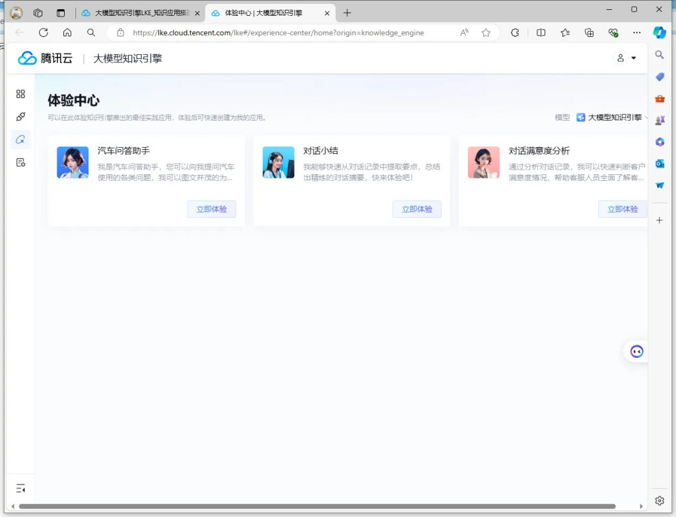Open a new browser tab

coord(347,13)
